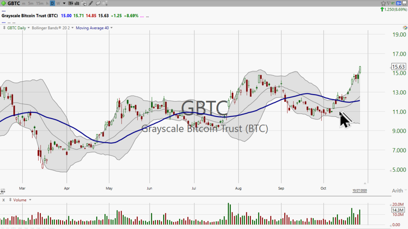The image size is (408, 229).
Task: Click the green plus add-symbol icon
Action: (x=3, y=3)
